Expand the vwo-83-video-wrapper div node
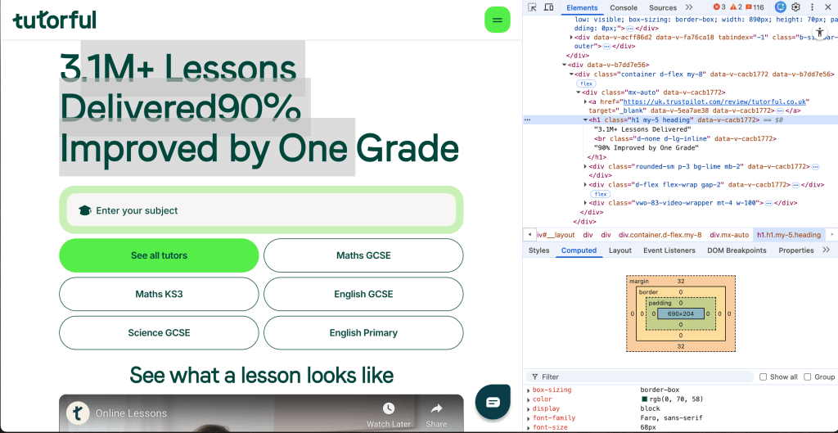This screenshot has width=838, height=433. point(585,203)
